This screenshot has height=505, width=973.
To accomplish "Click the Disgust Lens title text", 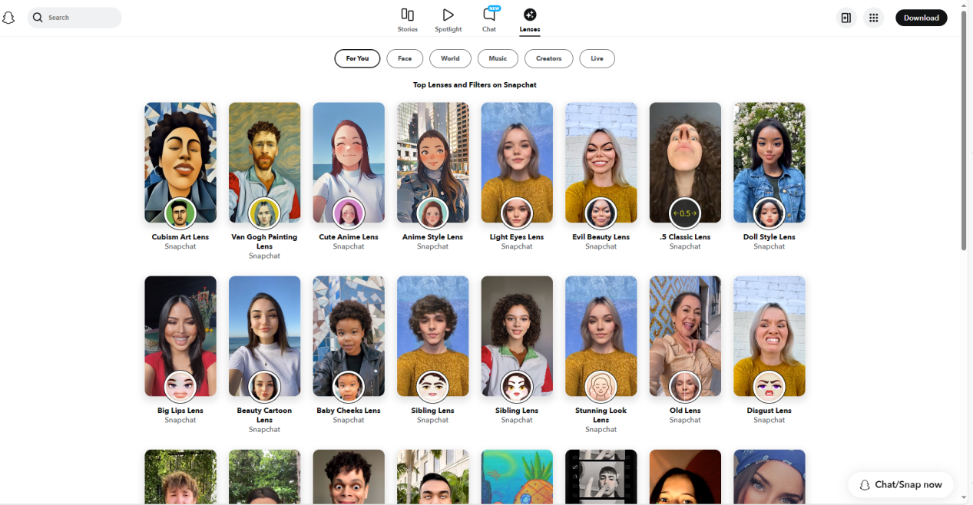I will point(769,411).
